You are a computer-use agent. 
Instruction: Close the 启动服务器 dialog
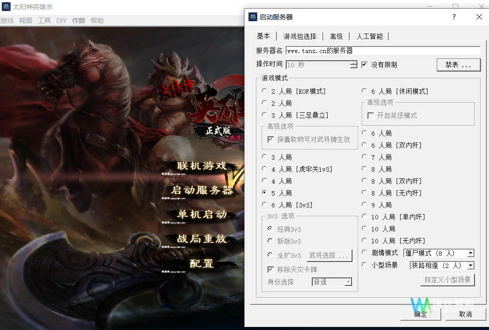(479, 17)
